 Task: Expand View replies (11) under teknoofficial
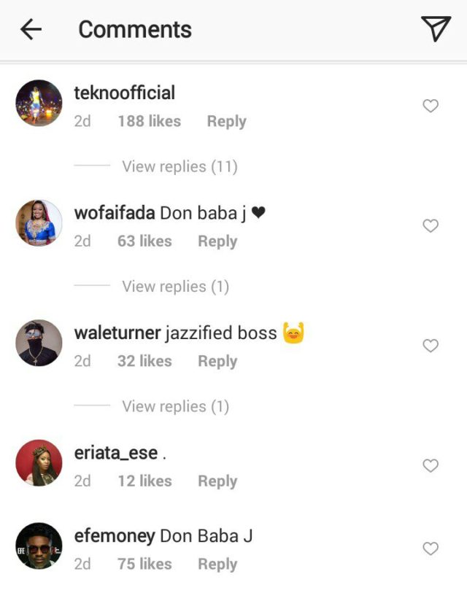point(180,166)
